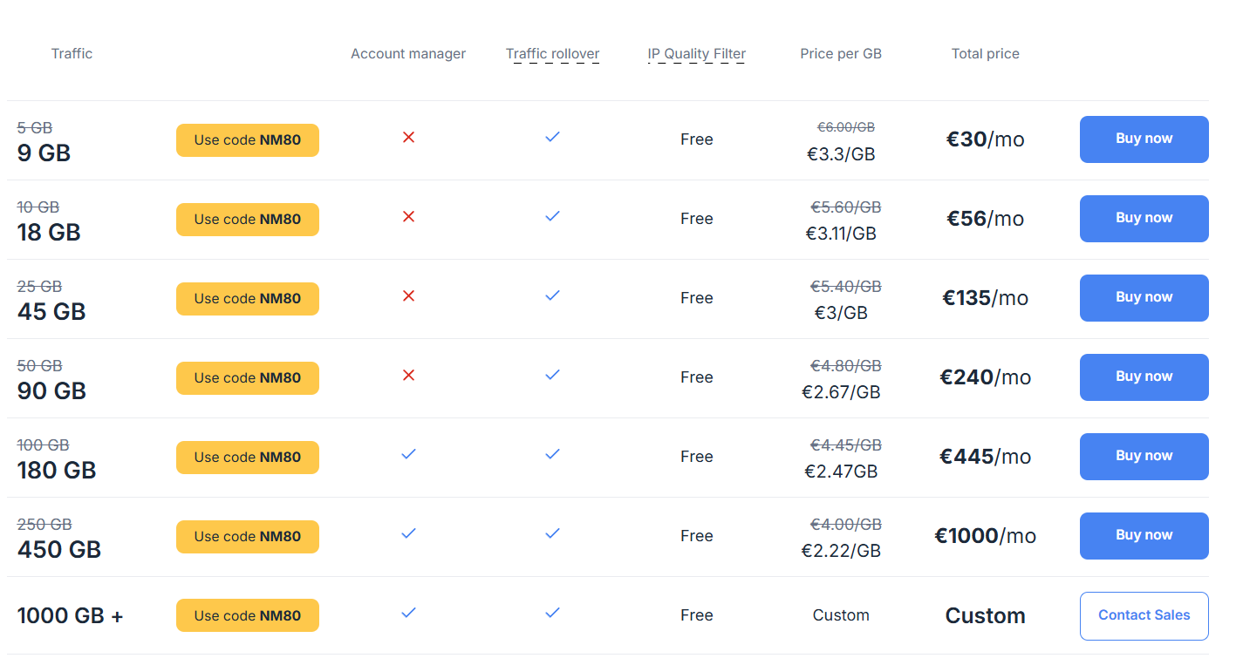The height and width of the screenshot is (665, 1243).
Task: Click Account manager checkmark in 1000 GB + row
Action: pos(408,613)
